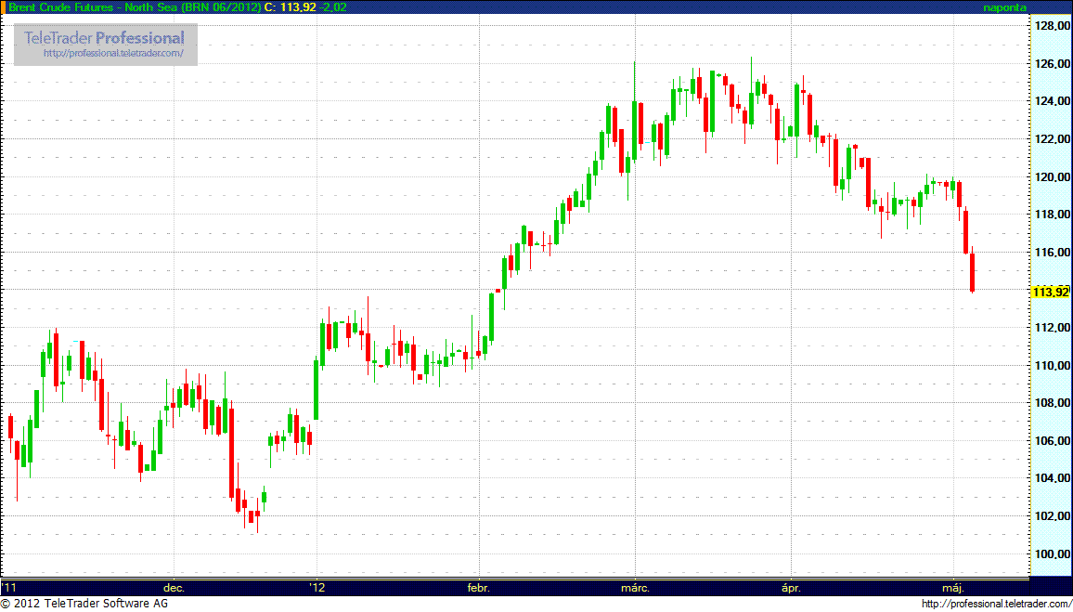Click the 118,00 price axis label
The height and width of the screenshot is (612, 1073).
[x=1053, y=215]
